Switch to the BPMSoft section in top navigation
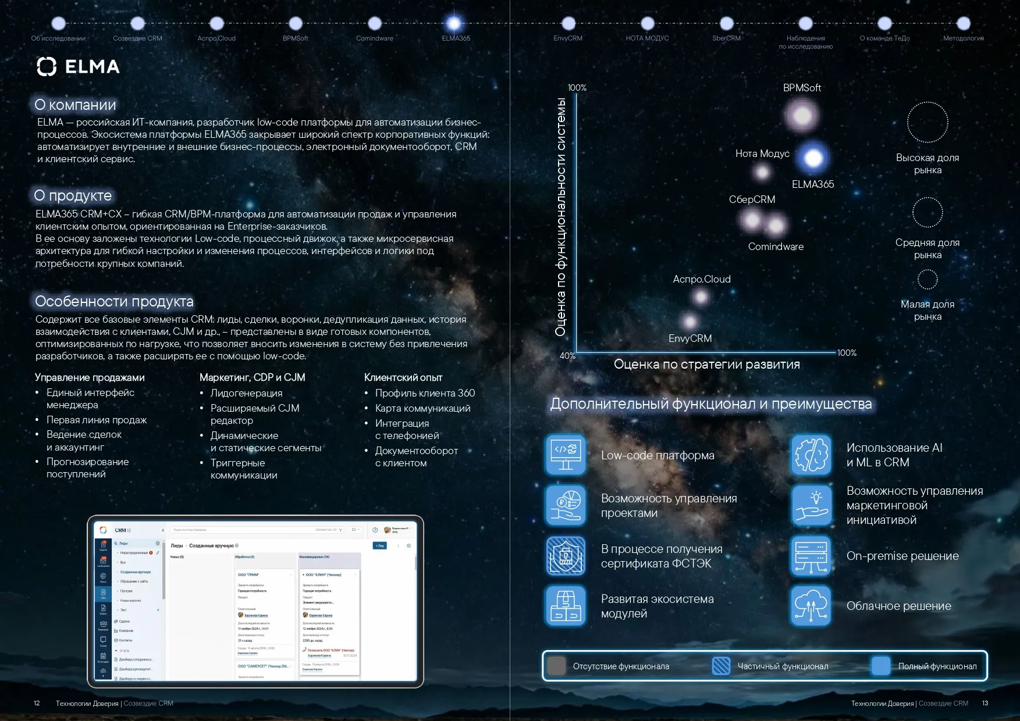The image size is (1020, 721). (x=294, y=38)
